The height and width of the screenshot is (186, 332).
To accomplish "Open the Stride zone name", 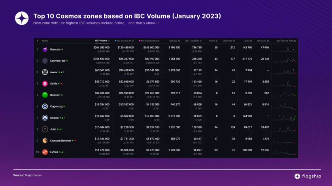I will (54, 84).
